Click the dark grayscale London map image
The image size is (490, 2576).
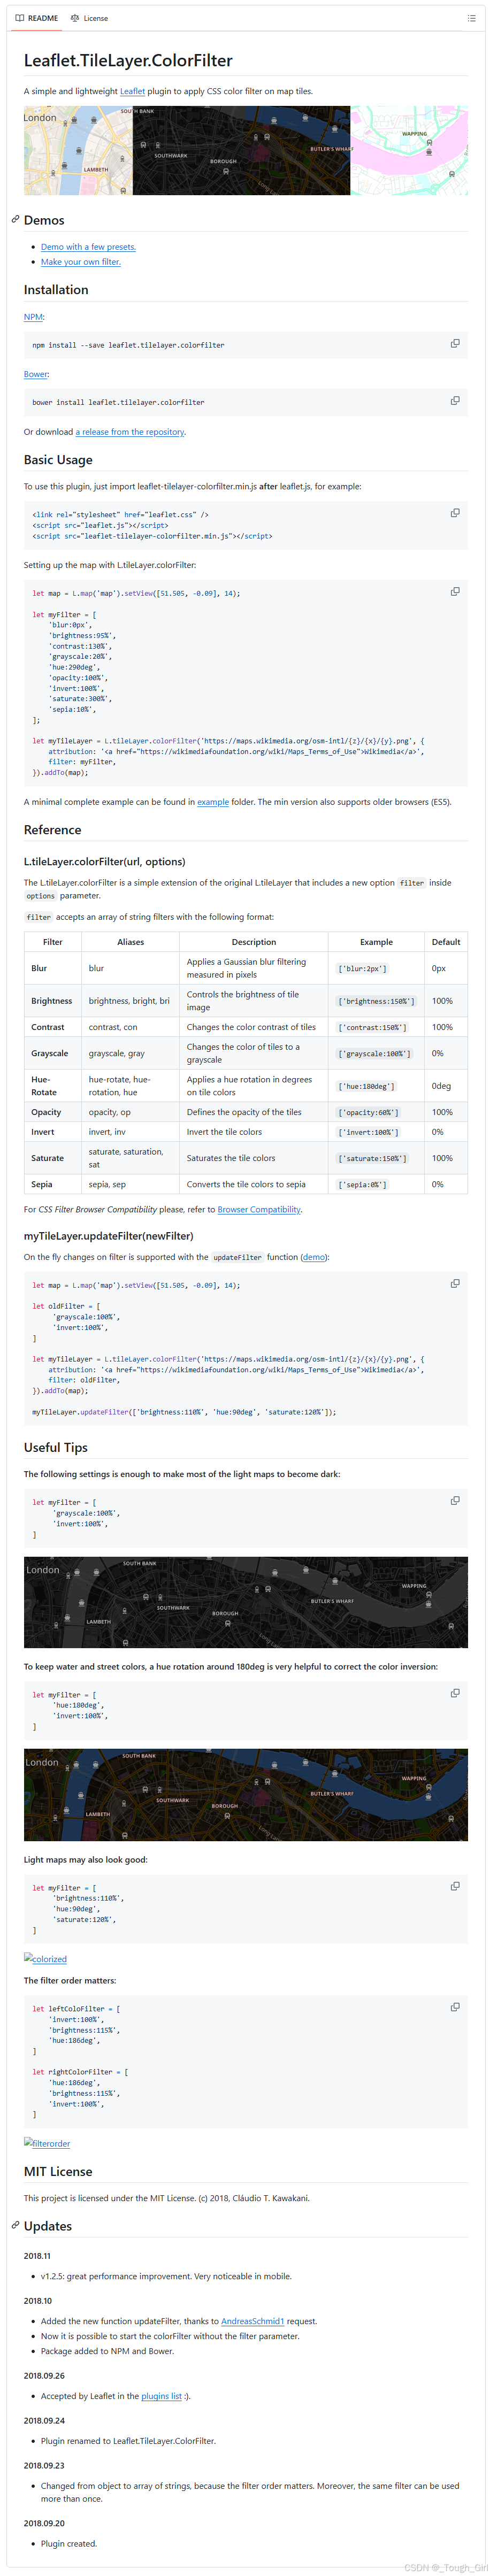pyautogui.click(x=245, y=1602)
